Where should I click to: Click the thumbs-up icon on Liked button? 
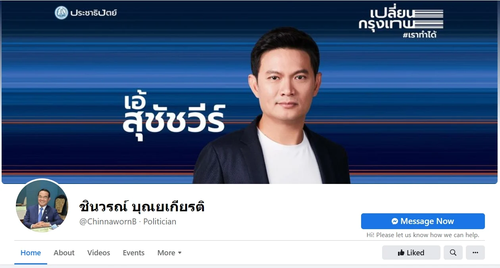pos(401,253)
